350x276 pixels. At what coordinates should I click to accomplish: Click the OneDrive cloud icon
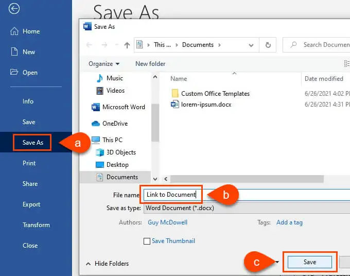click(96, 124)
